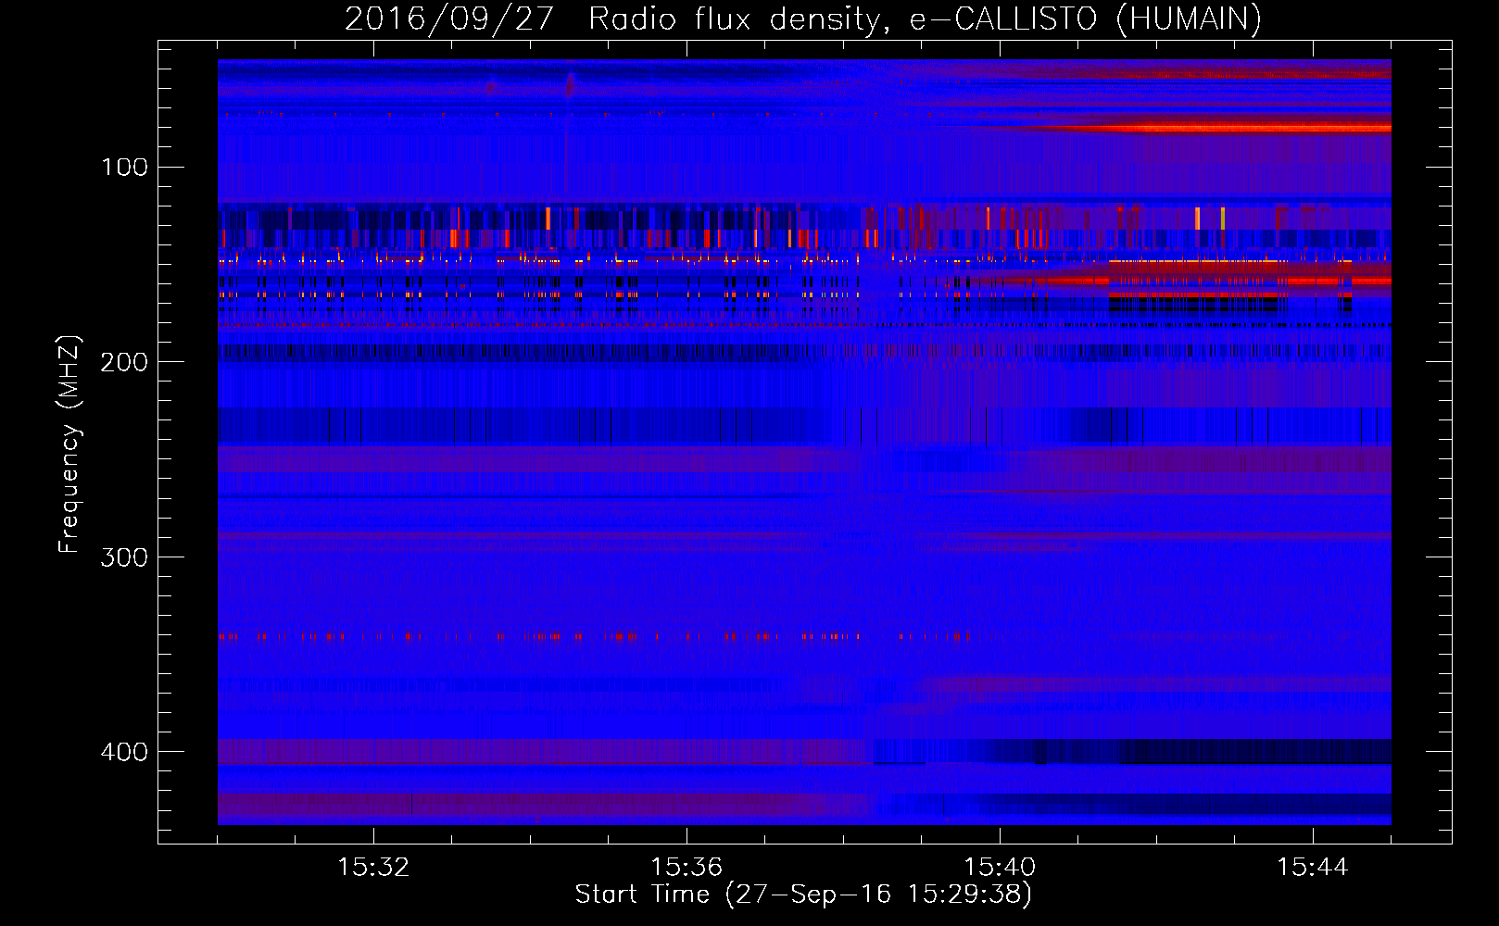Click the plot title with e-CALLISTO (HUMAIN)
This screenshot has width=1499, height=926.
(803, 19)
